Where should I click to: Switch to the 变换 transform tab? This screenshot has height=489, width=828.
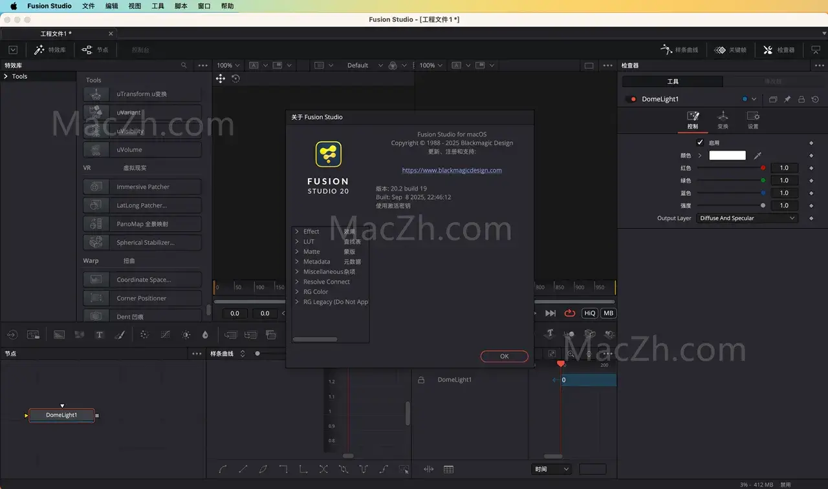click(x=723, y=119)
